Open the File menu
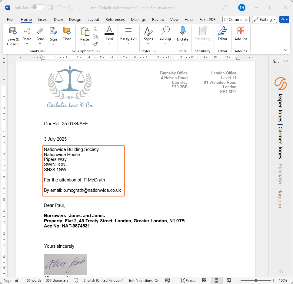 tap(10, 20)
